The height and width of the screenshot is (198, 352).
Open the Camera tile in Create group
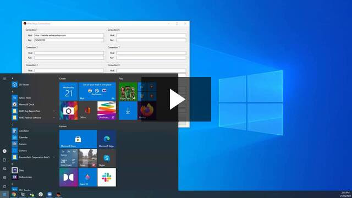[68, 111]
